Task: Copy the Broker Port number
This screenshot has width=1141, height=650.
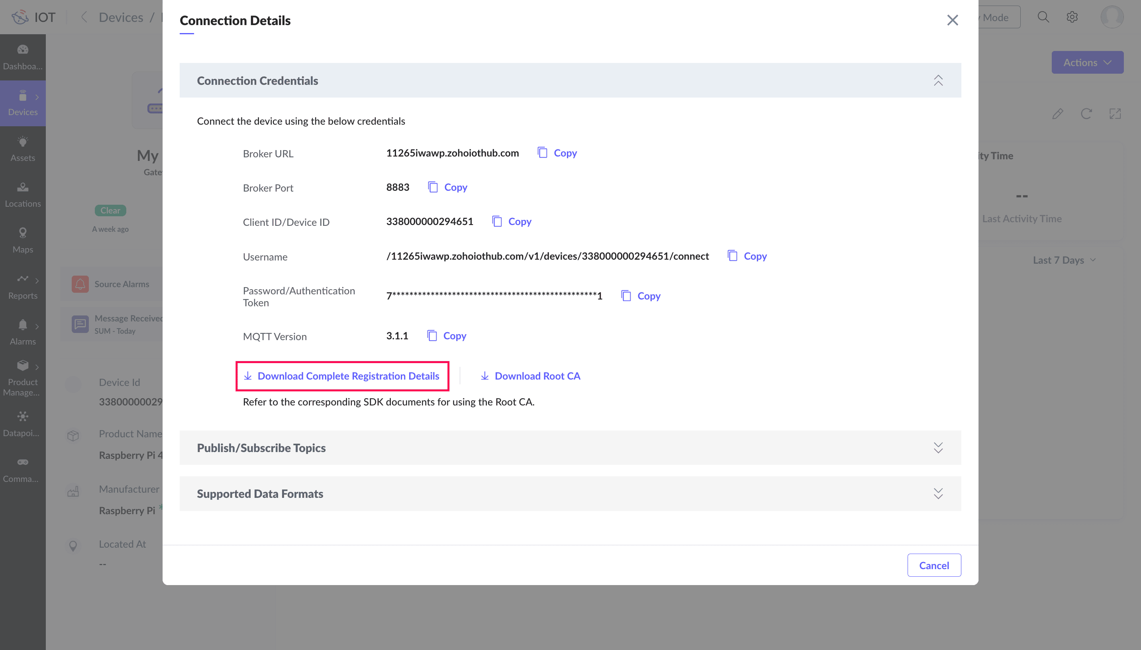Action: [448, 188]
